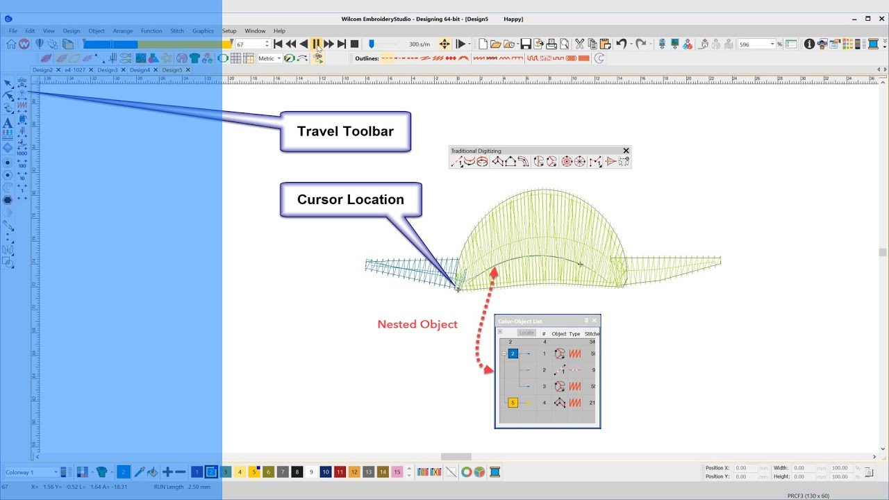Image resolution: width=889 pixels, height=500 pixels.
Task: Save the design with the floppy disk icon
Action: tap(526, 44)
